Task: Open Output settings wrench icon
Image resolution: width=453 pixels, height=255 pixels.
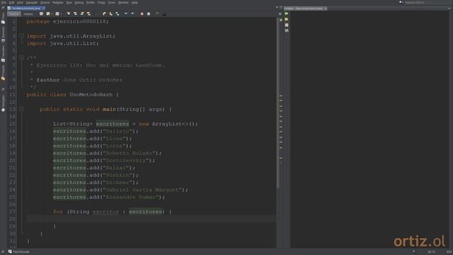Action: pyautogui.click(x=286, y=30)
